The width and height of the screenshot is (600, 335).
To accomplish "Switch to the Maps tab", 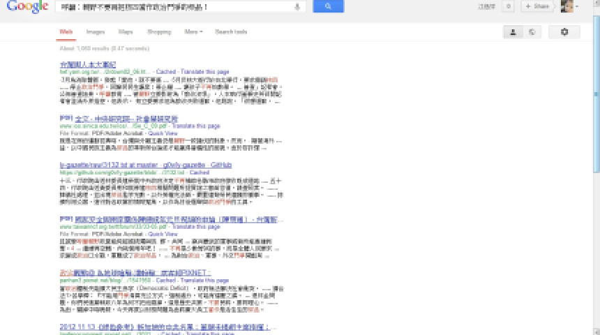I will click(126, 32).
